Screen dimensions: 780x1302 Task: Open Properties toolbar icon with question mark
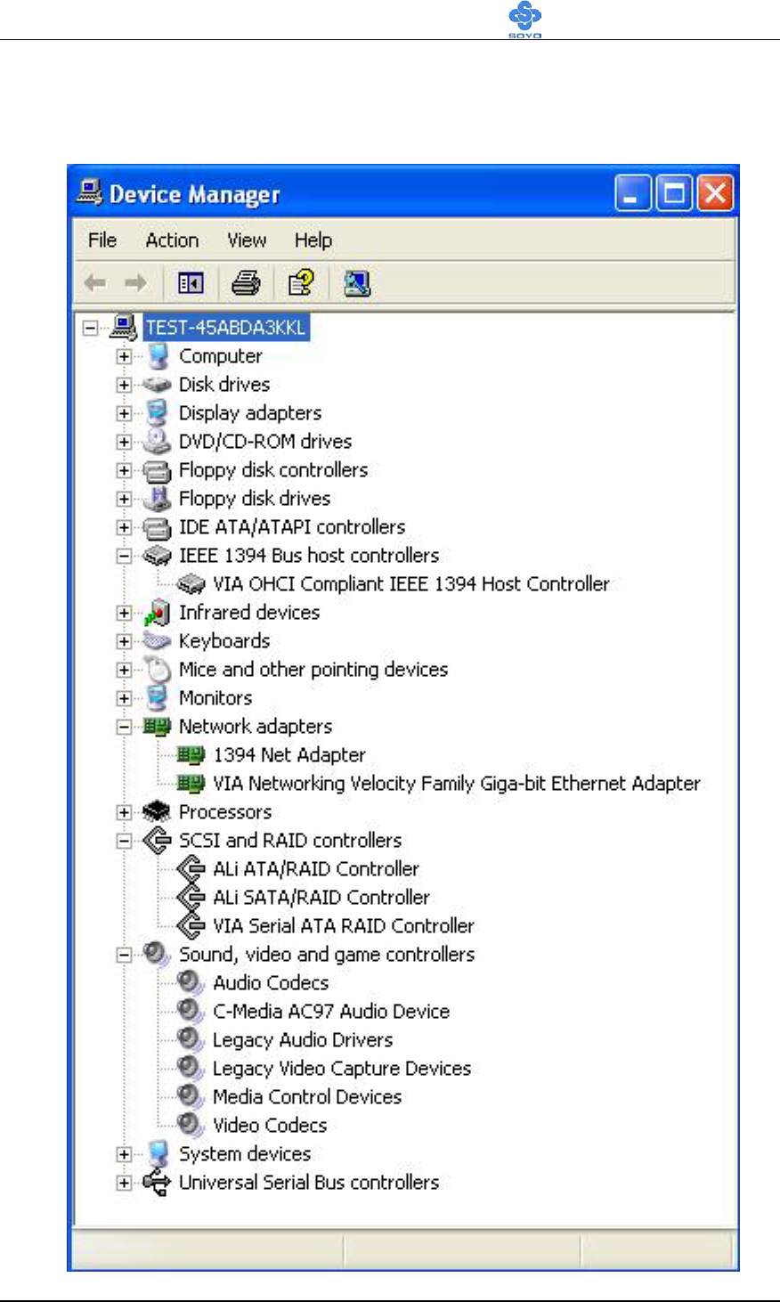coord(301,283)
